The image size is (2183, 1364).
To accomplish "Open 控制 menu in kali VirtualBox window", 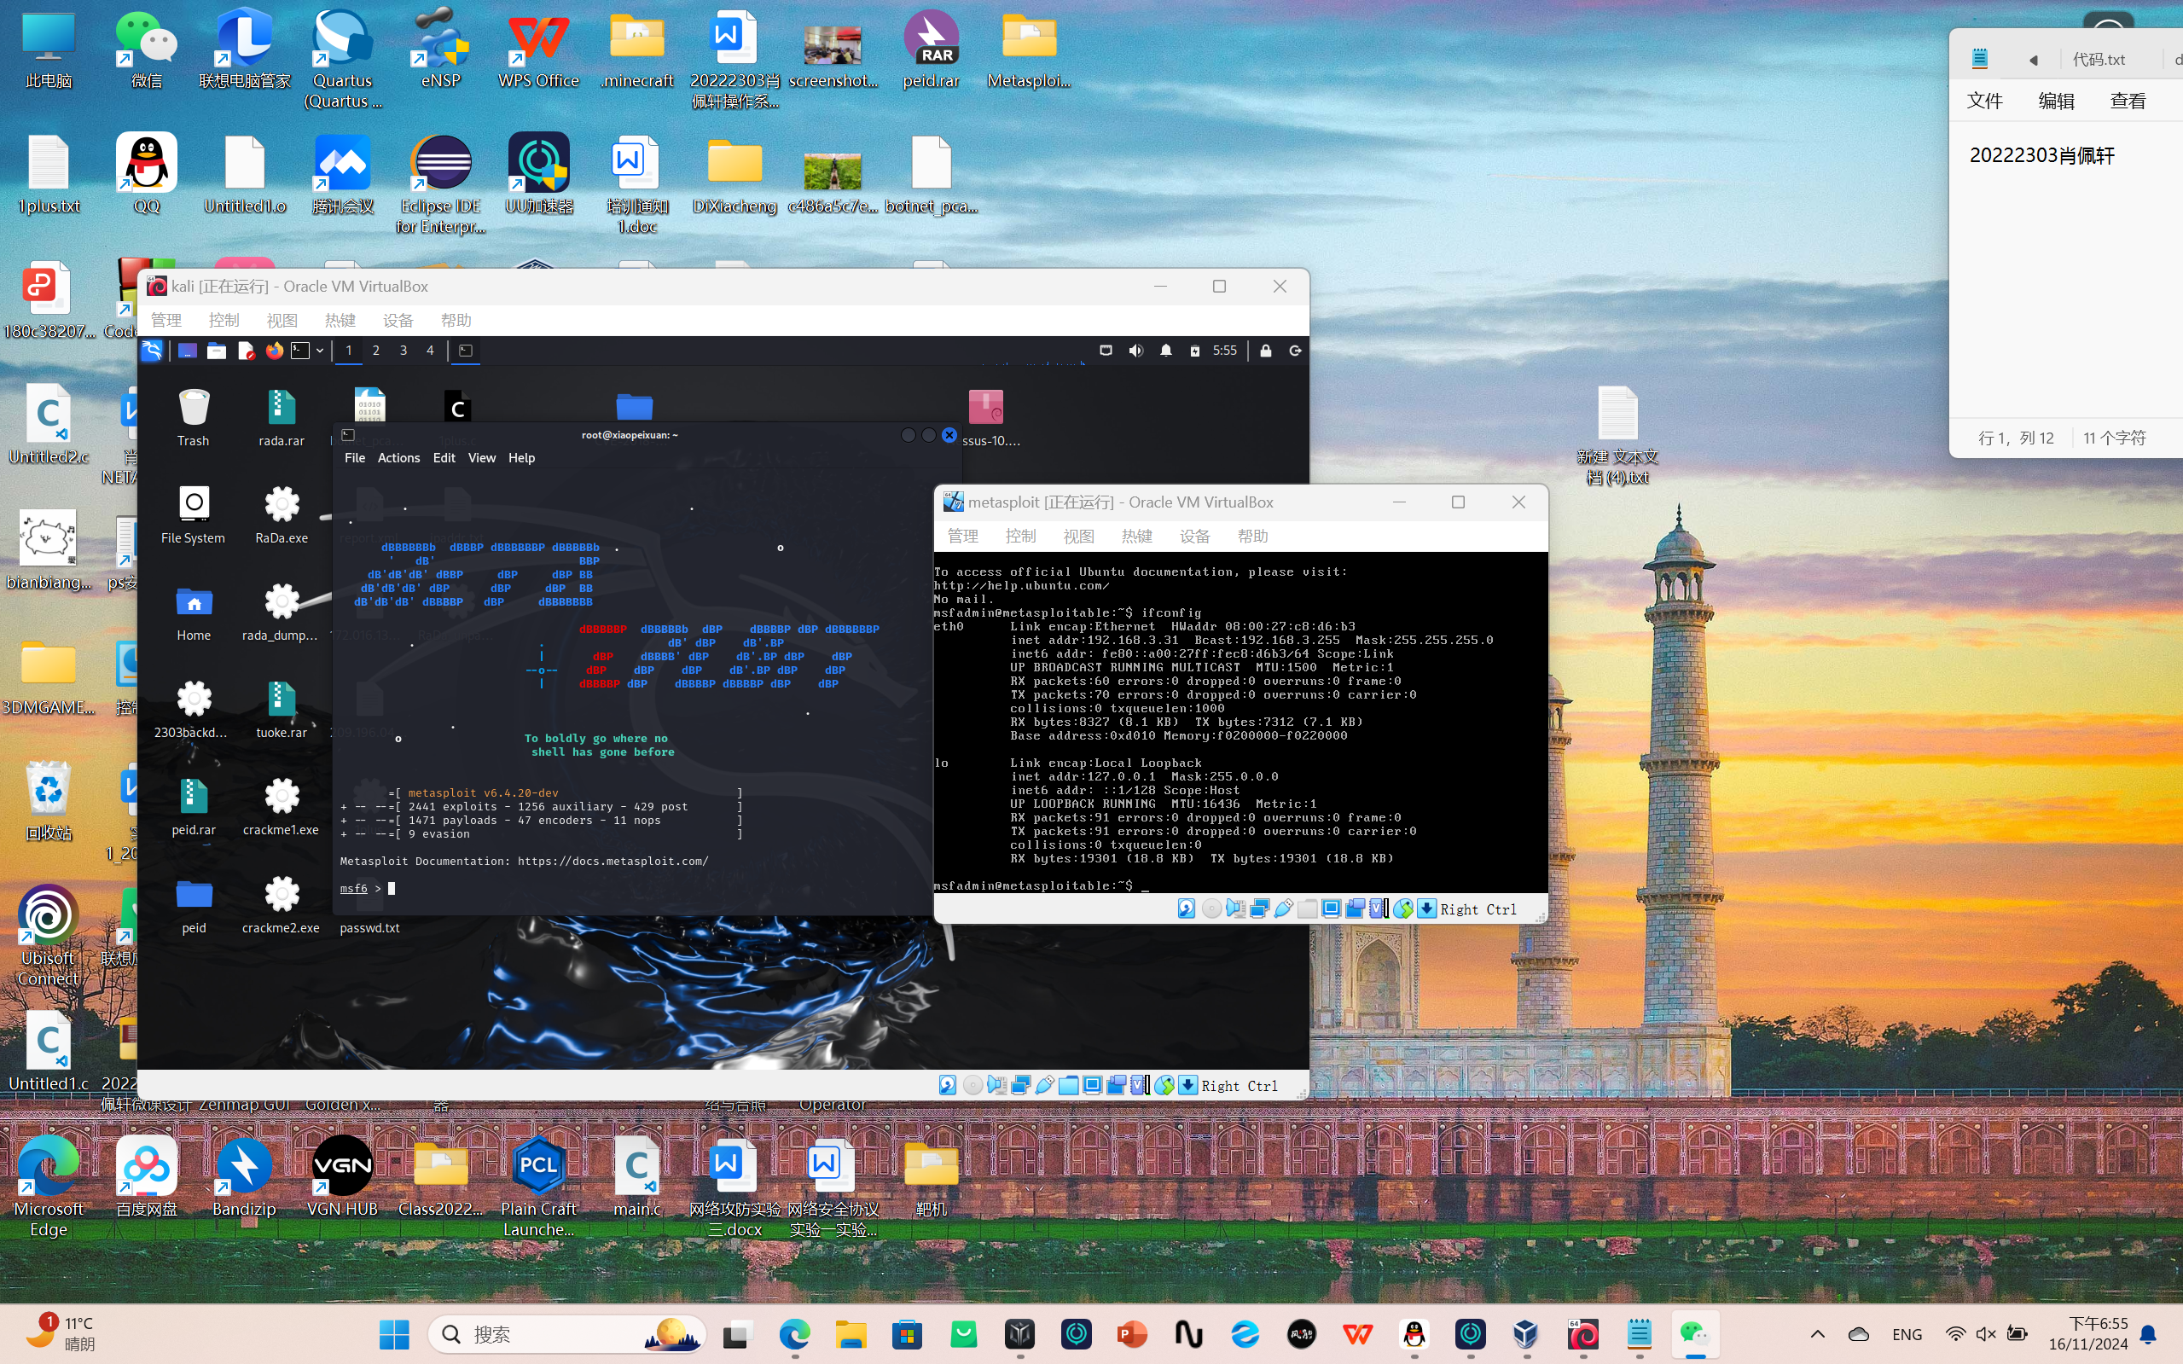I will coord(224,320).
